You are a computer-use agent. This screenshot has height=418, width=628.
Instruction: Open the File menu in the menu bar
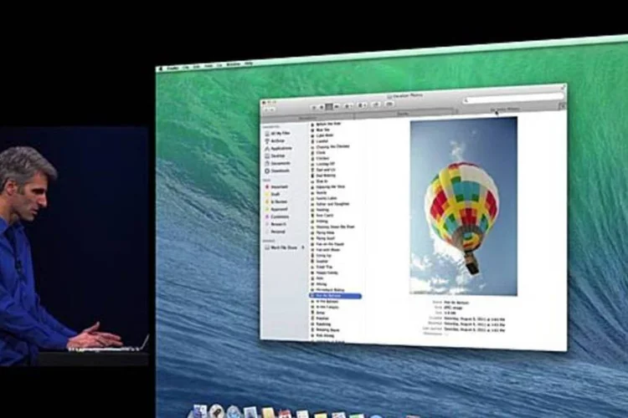[x=186, y=67]
